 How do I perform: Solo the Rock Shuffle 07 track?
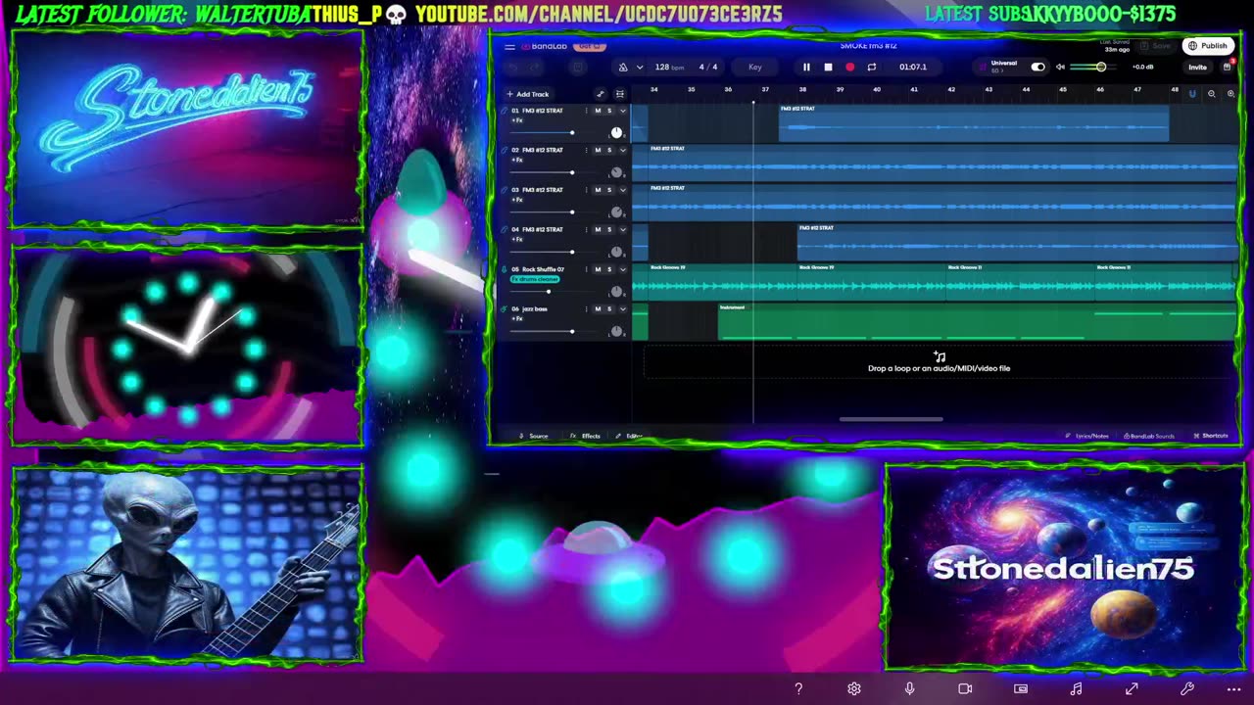point(609,269)
